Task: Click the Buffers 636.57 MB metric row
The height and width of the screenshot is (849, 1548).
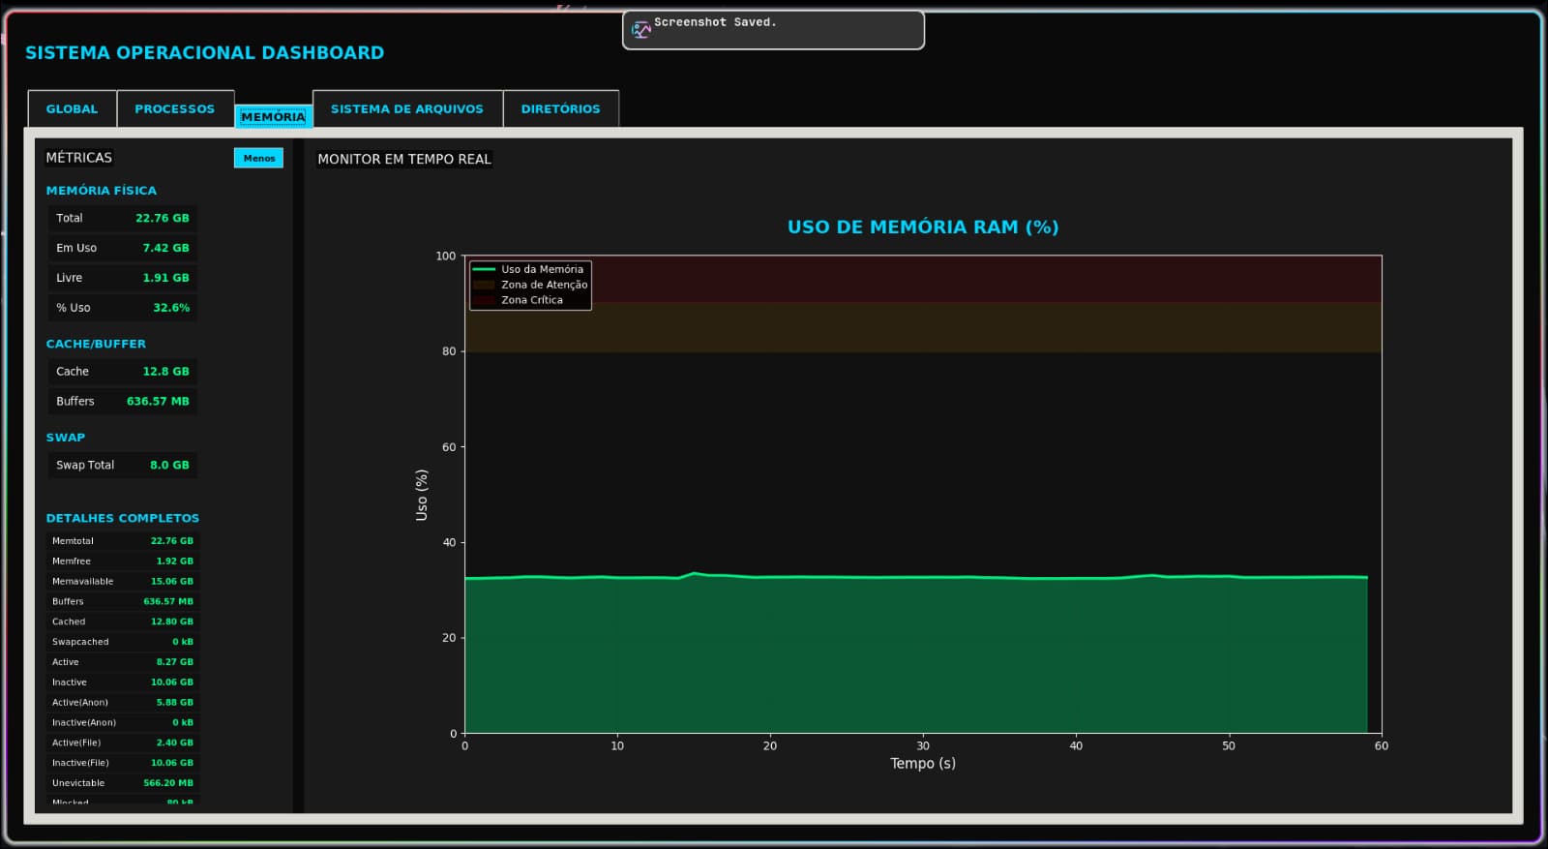Action: coord(122,401)
